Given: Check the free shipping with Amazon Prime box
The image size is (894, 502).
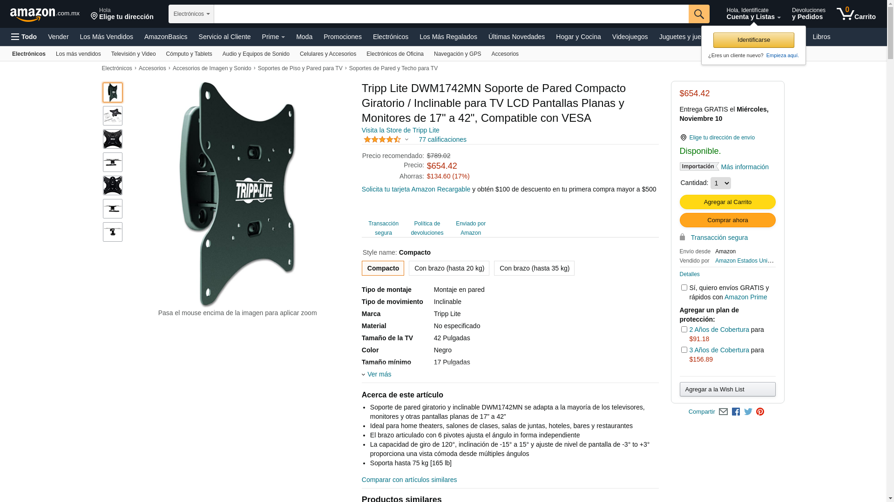Looking at the screenshot, I should (x=684, y=288).
